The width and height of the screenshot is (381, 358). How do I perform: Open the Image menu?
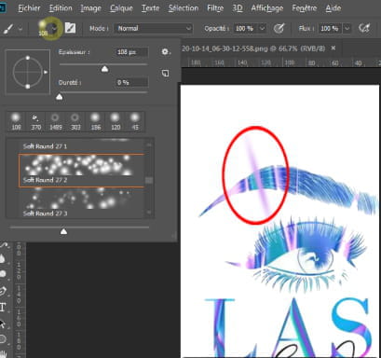(90, 8)
